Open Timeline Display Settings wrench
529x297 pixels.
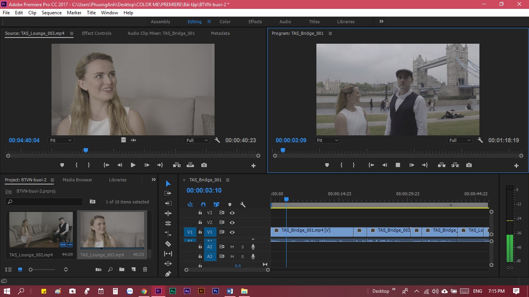pyautogui.click(x=243, y=205)
